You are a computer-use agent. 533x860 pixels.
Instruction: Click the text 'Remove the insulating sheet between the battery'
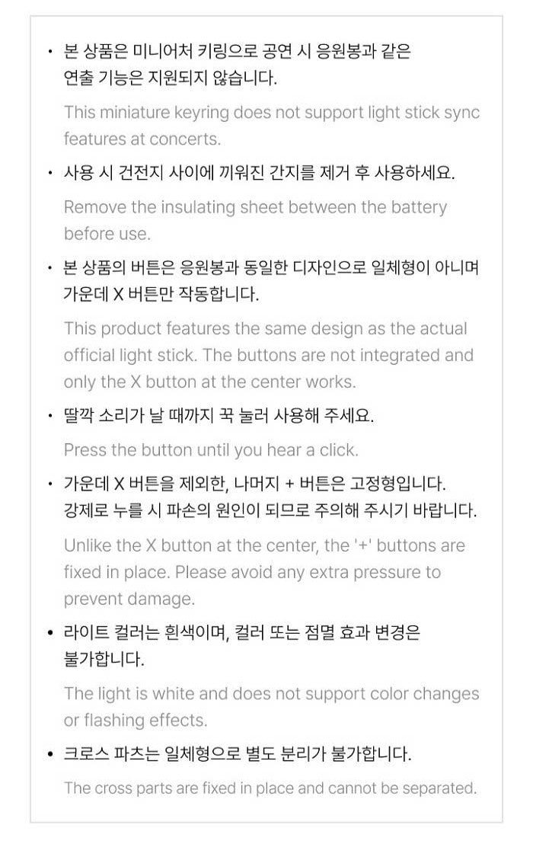tap(255, 207)
